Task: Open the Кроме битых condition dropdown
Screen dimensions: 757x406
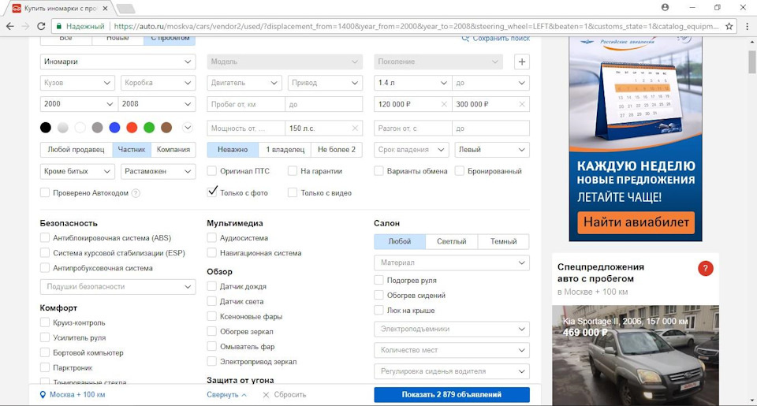Action: click(x=77, y=171)
